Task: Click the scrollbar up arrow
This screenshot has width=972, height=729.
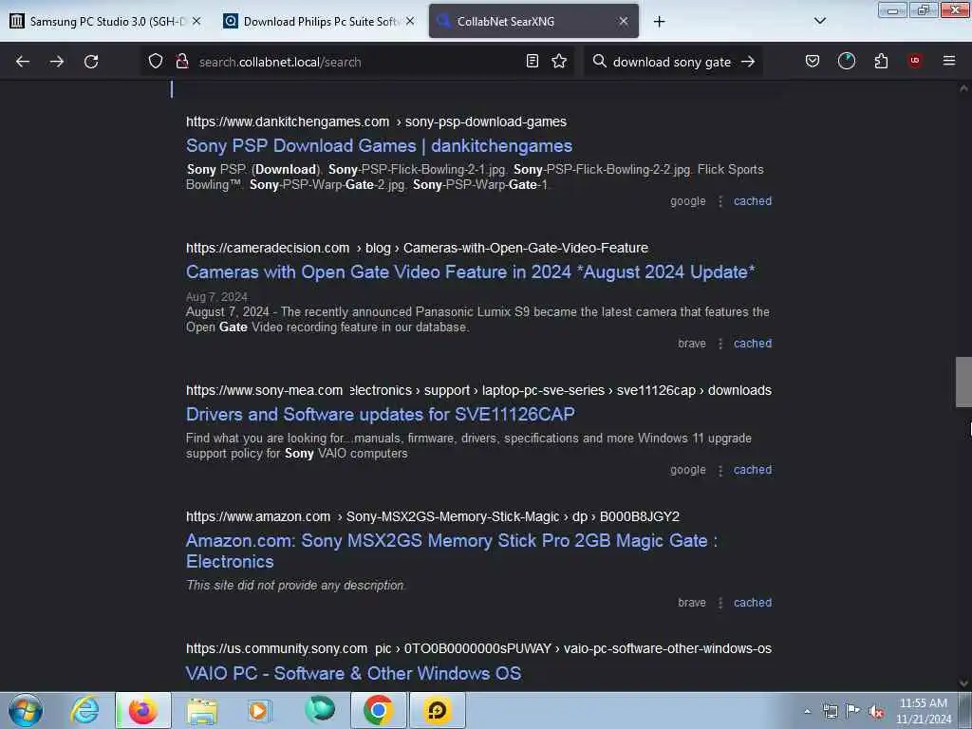Action: pyautogui.click(x=963, y=88)
